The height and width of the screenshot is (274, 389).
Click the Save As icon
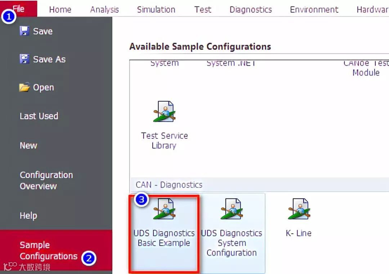(x=24, y=59)
